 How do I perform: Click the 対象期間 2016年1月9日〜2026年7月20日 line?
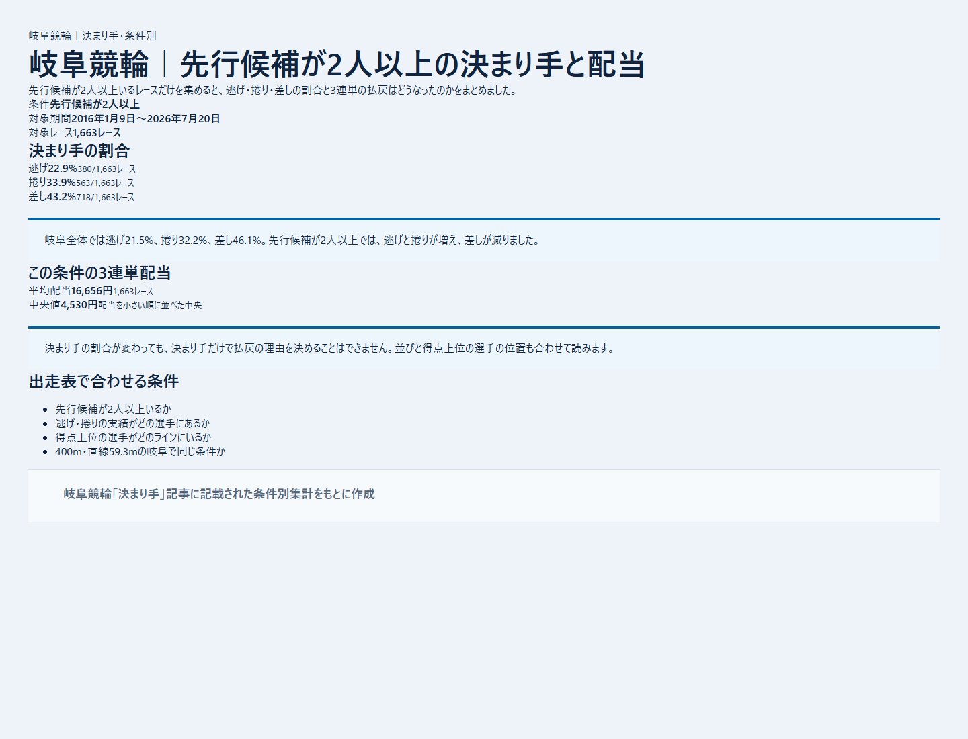click(124, 118)
